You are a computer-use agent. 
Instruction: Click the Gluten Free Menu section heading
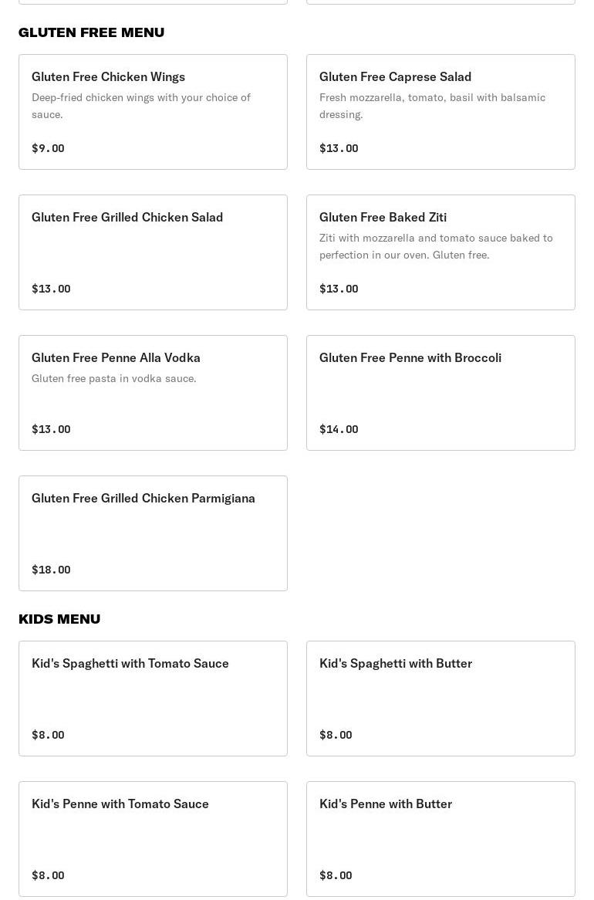pyautogui.click(x=91, y=32)
